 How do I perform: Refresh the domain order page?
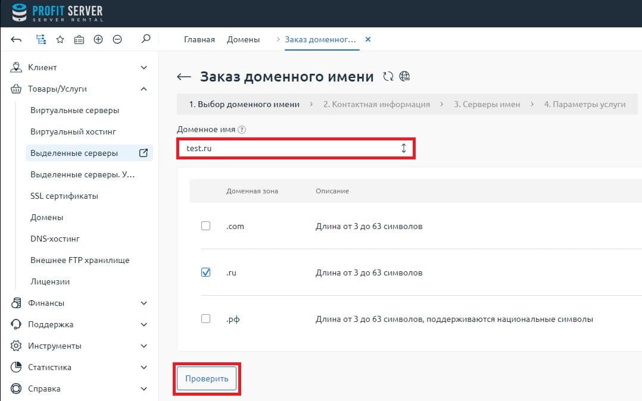(388, 77)
